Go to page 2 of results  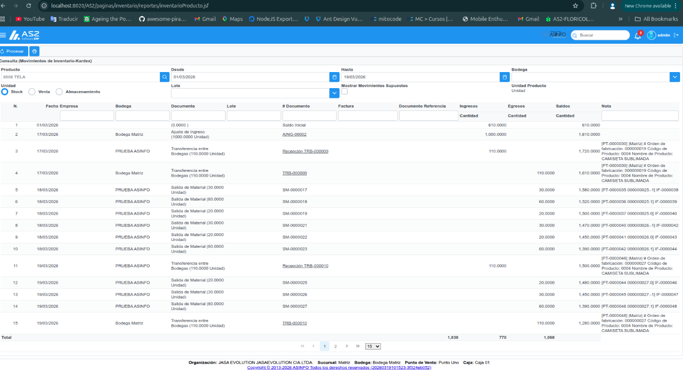coord(335,346)
